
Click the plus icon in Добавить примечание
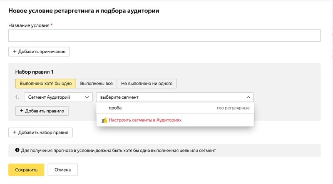tap(15, 52)
